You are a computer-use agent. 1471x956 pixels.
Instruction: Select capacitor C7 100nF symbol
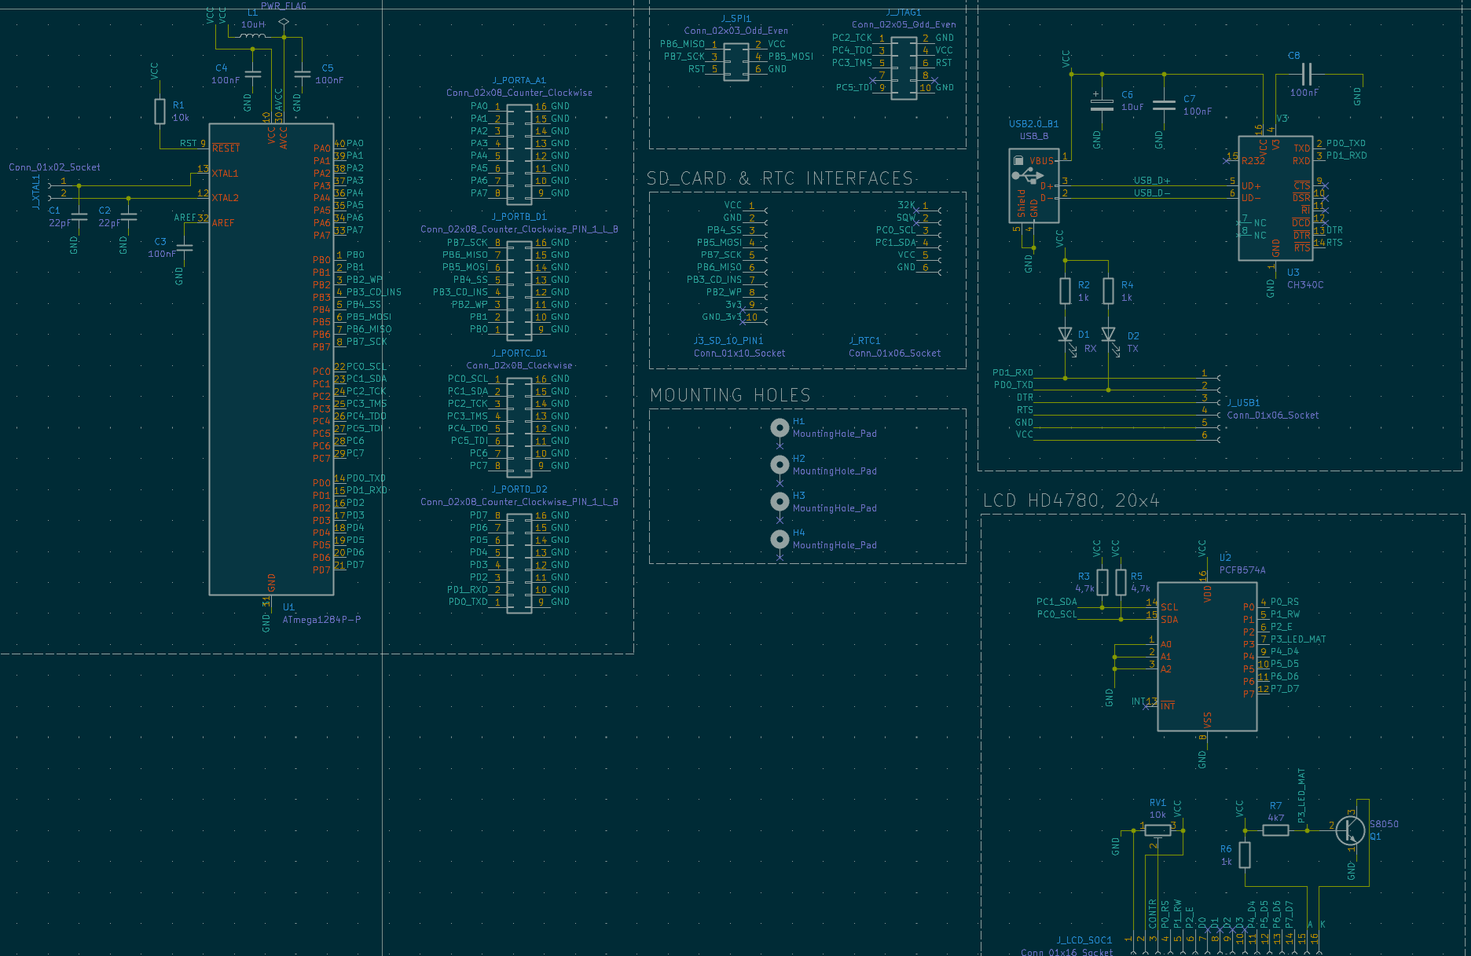1164,104
